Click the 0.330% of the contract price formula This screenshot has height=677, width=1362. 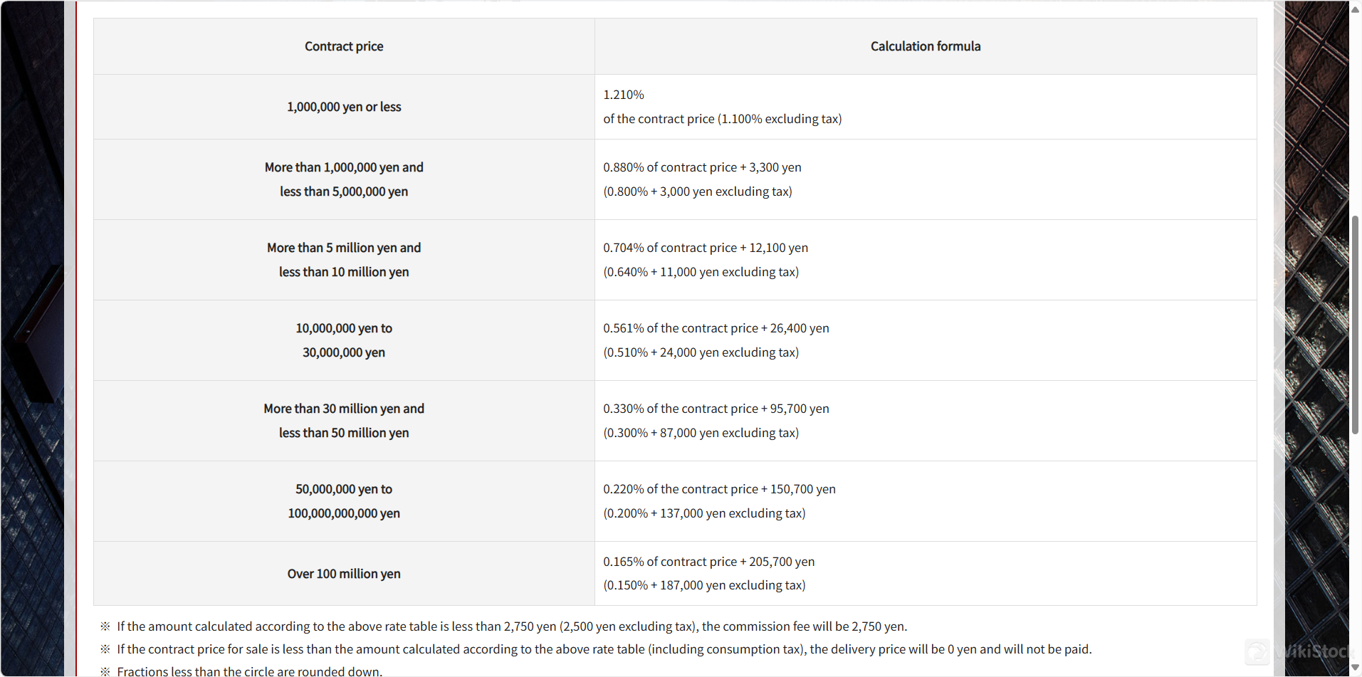tap(716, 408)
